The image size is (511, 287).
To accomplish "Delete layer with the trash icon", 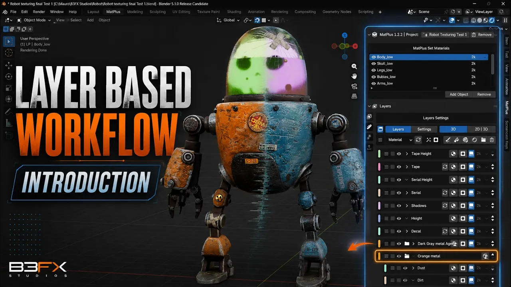I will click(x=492, y=140).
